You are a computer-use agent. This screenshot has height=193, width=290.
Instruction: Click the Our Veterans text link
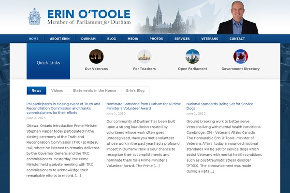pos(96,69)
